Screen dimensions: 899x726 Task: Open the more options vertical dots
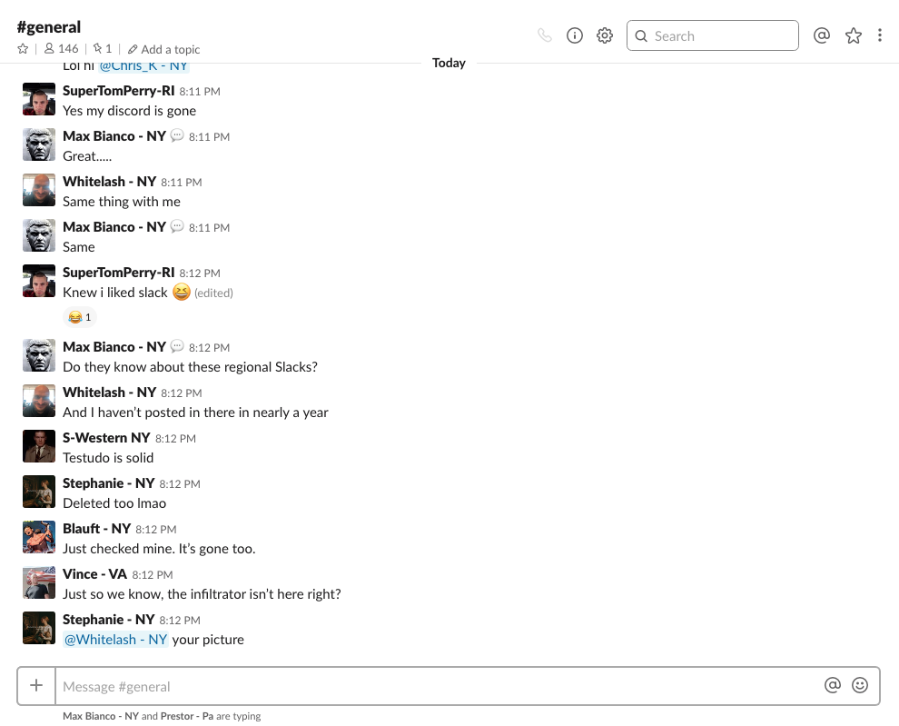coord(879,35)
